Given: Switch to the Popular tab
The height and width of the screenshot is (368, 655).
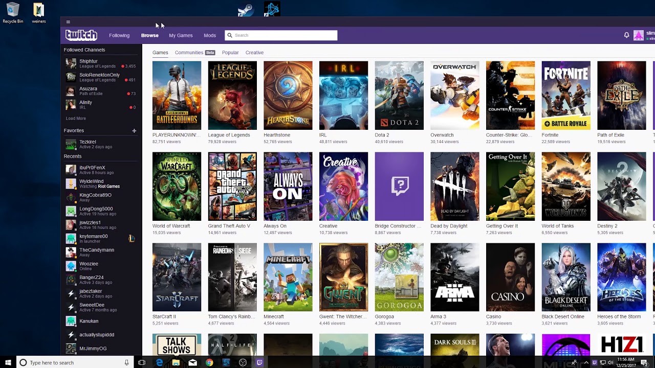Looking at the screenshot, I should pyautogui.click(x=230, y=53).
